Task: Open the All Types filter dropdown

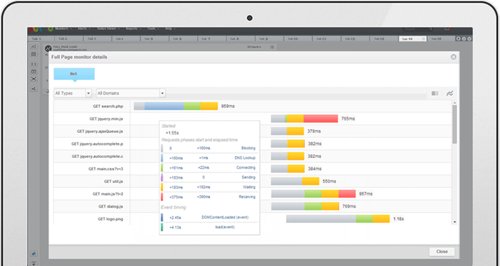Action: [73, 93]
